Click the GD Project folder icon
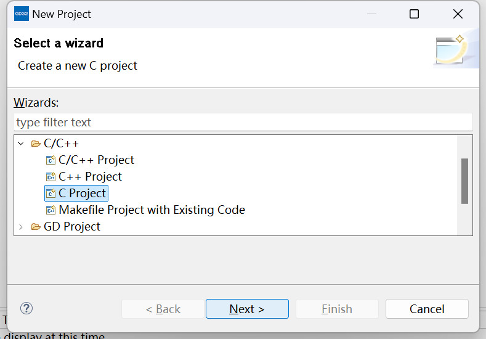486x339 pixels. click(x=36, y=227)
